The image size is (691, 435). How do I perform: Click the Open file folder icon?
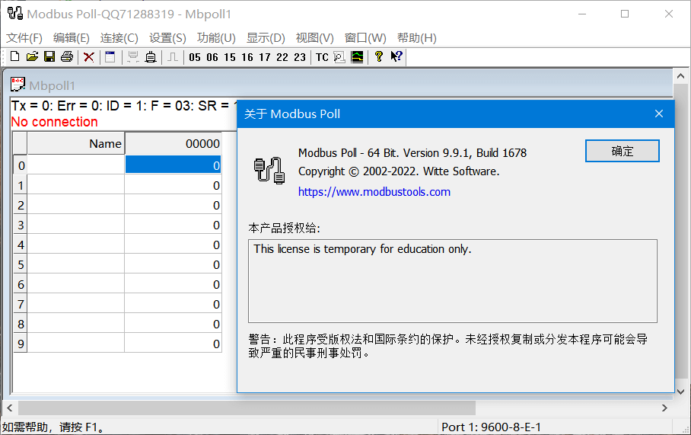point(32,57)
